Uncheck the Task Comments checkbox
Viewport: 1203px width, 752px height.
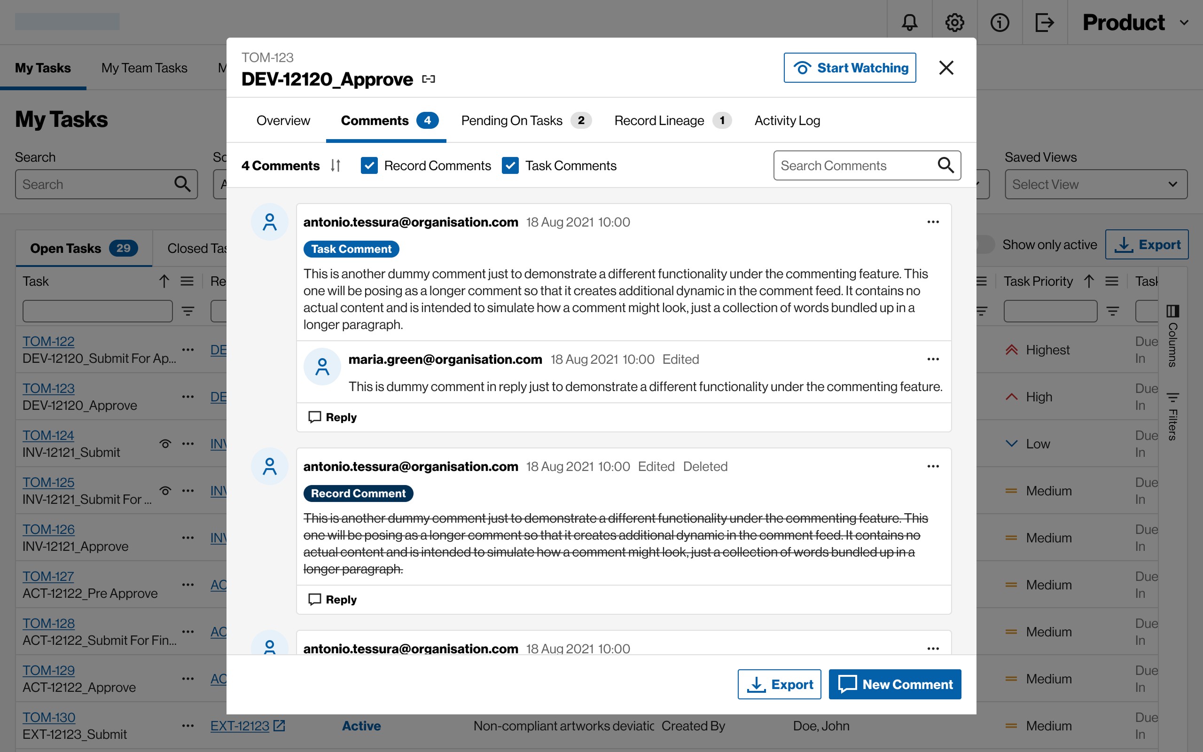pyautogui.click(x=510, y=165)
